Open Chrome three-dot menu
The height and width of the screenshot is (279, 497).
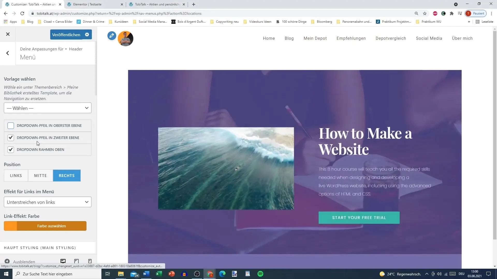pyautogui.click(x=492, y=13)
